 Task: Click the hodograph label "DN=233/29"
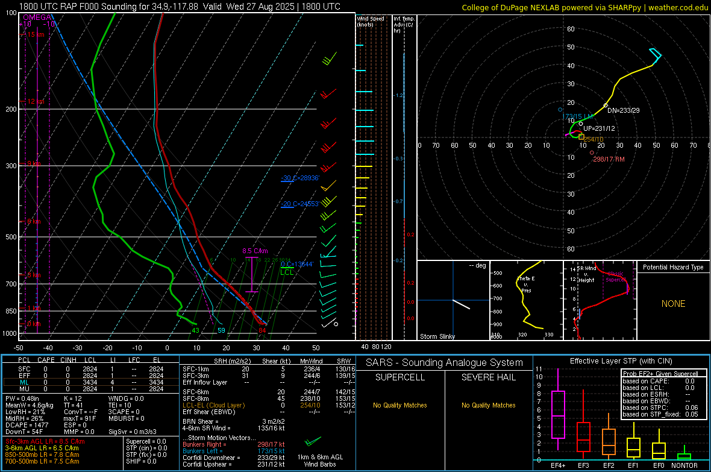624,110
